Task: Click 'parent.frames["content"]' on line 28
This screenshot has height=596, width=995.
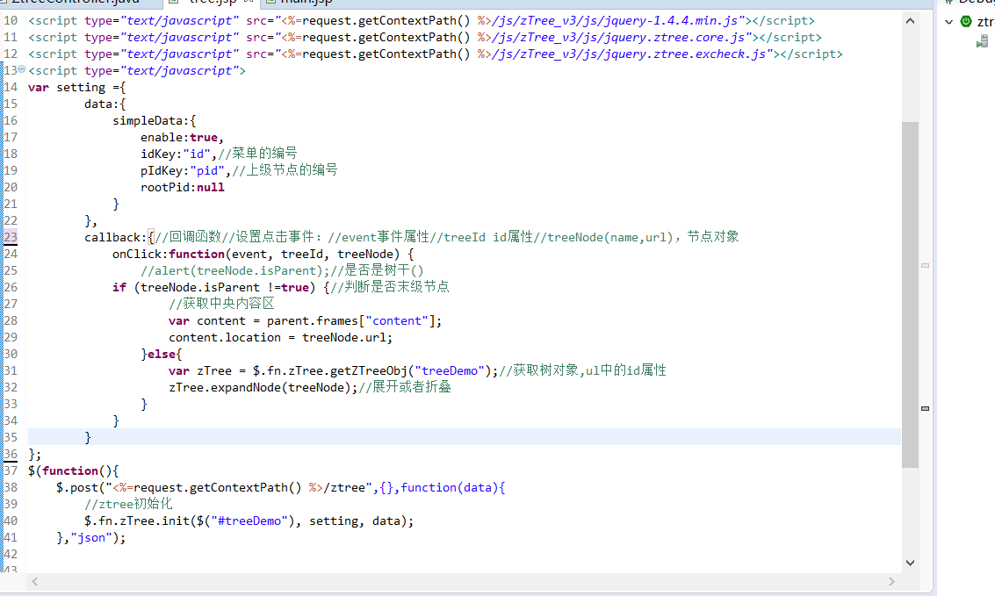Action: (351, 321)
